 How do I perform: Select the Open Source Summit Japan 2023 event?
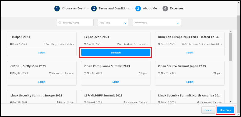190,82
